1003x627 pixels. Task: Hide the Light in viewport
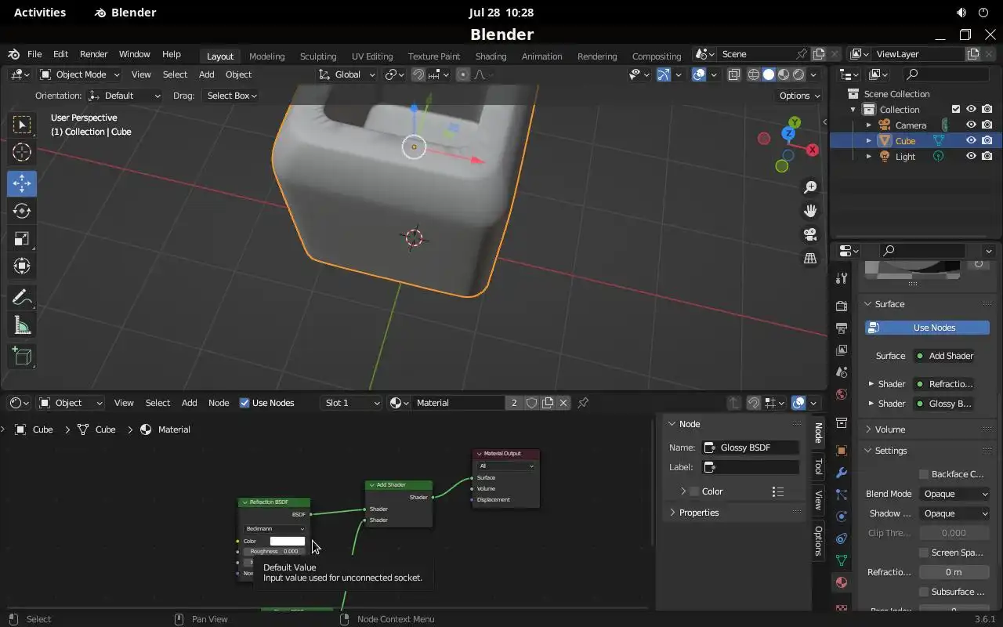coord(971,156)
